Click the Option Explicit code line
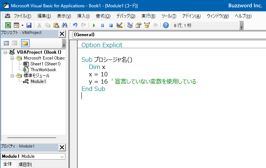Screen dimensions: 266x168 click(102, 45)
